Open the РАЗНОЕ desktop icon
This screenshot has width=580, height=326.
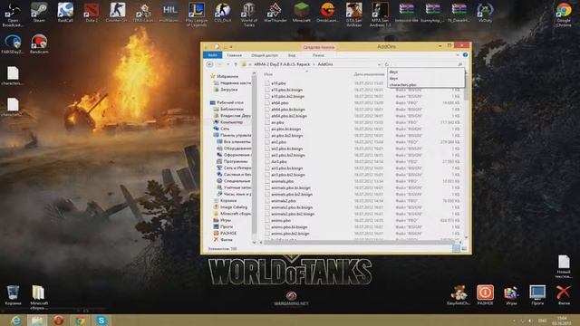click(485, 294)
